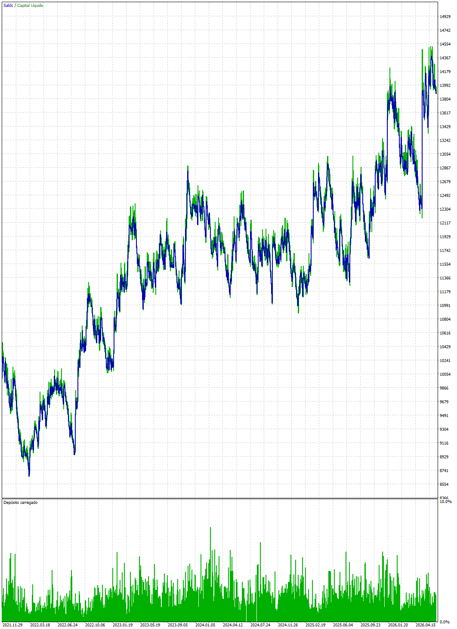Pick the 14179 axis label
The width and height of the screenshot is (457, 629).
click(x=445, y=72)
